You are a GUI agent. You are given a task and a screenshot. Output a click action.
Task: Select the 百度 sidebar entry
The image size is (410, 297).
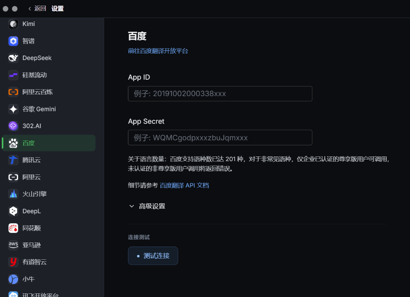click(x=49, y=143)
